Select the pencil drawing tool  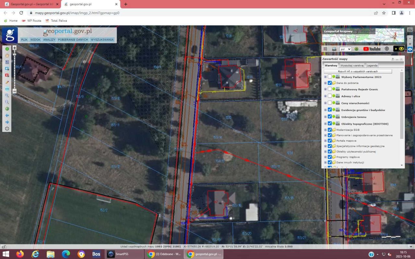7,82
